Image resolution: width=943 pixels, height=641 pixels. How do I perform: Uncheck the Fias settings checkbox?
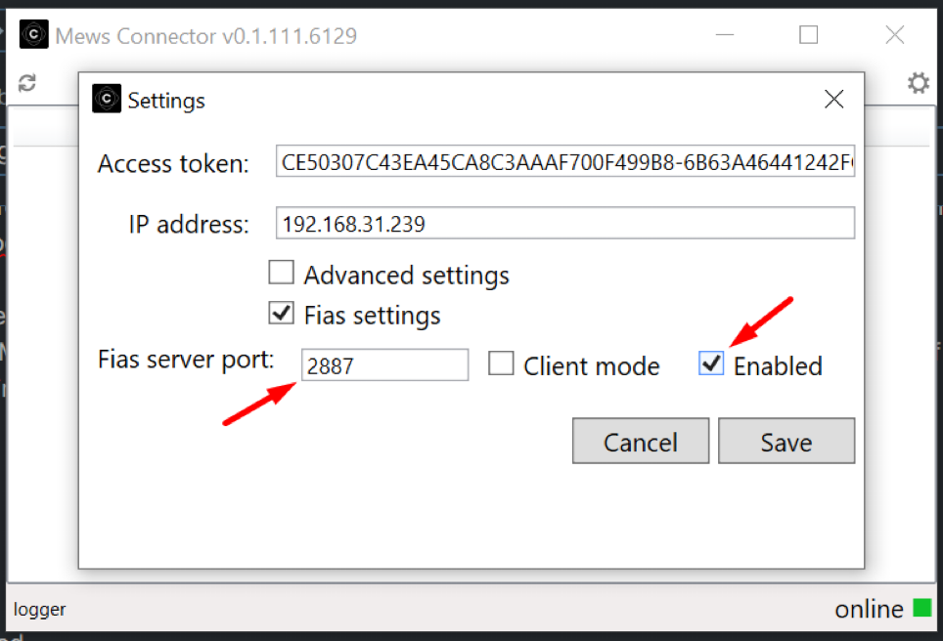282,314
